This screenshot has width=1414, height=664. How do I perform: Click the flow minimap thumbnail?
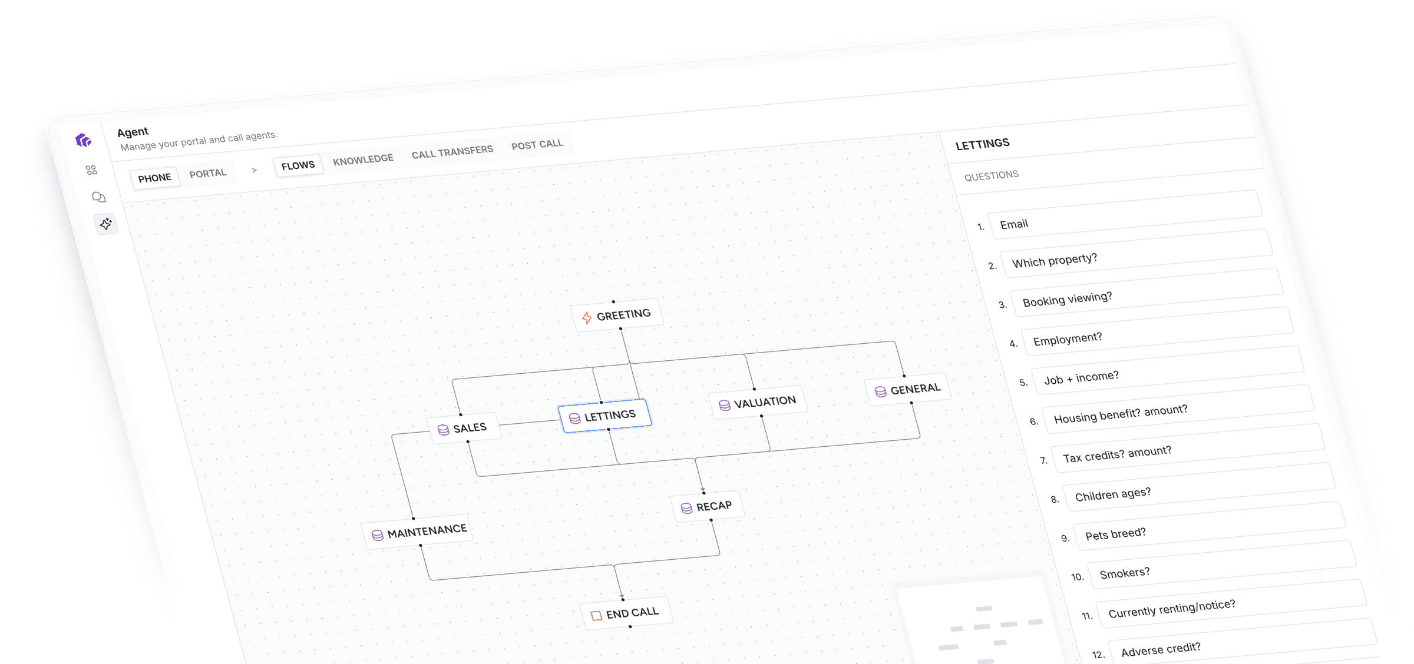(981, 627)
